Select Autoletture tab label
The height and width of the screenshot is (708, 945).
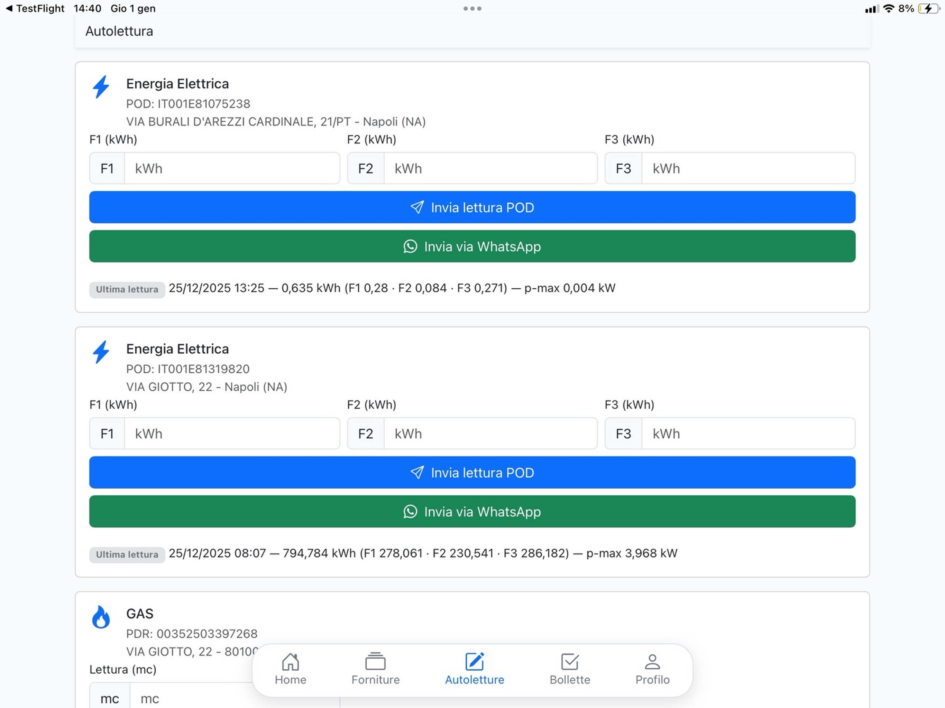point(475,680)
